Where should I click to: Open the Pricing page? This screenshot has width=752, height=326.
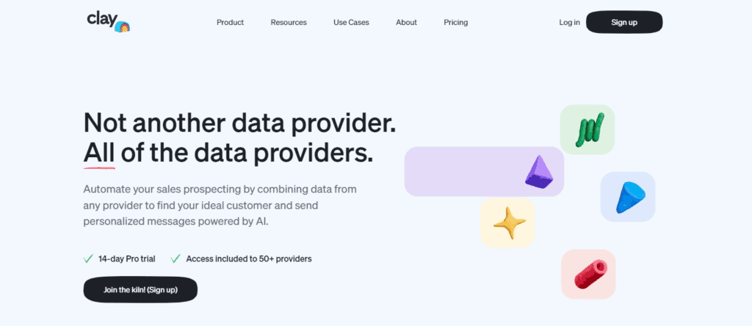point(455,23)
